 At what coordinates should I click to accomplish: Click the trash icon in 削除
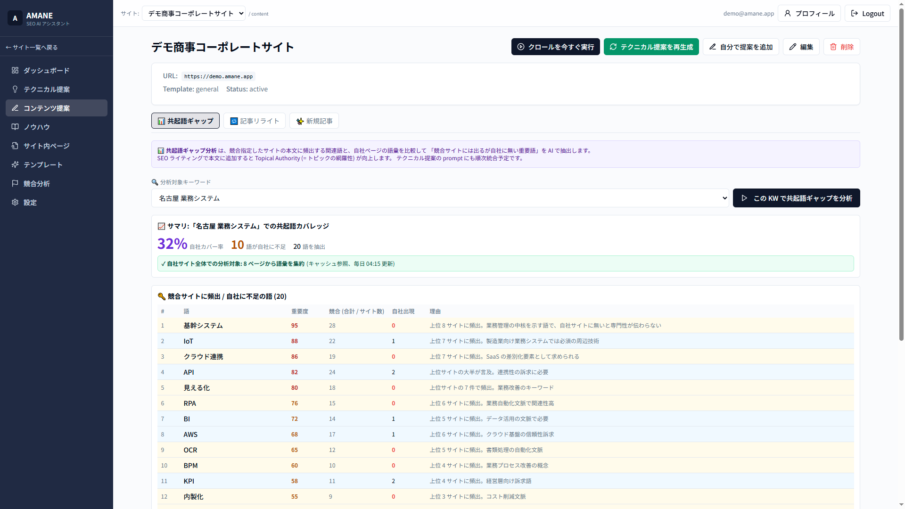(833, 47)
